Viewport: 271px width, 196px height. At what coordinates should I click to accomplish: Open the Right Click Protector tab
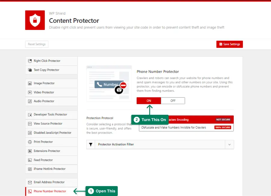pyautogui.click(x=51, y=61)
